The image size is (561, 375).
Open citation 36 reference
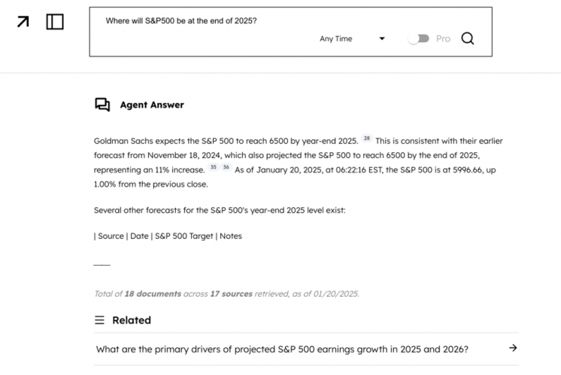point(226,167)
